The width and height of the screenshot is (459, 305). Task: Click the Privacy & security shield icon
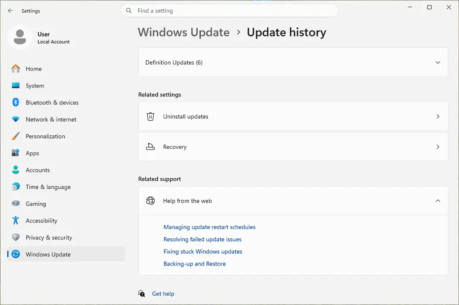click(16, 237)
